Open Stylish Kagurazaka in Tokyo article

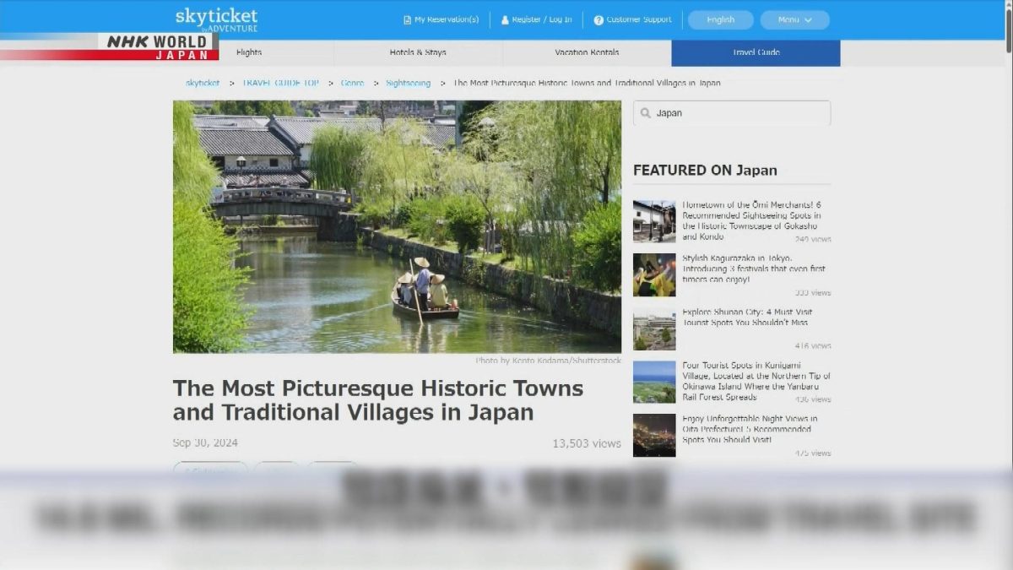[754, 269]
